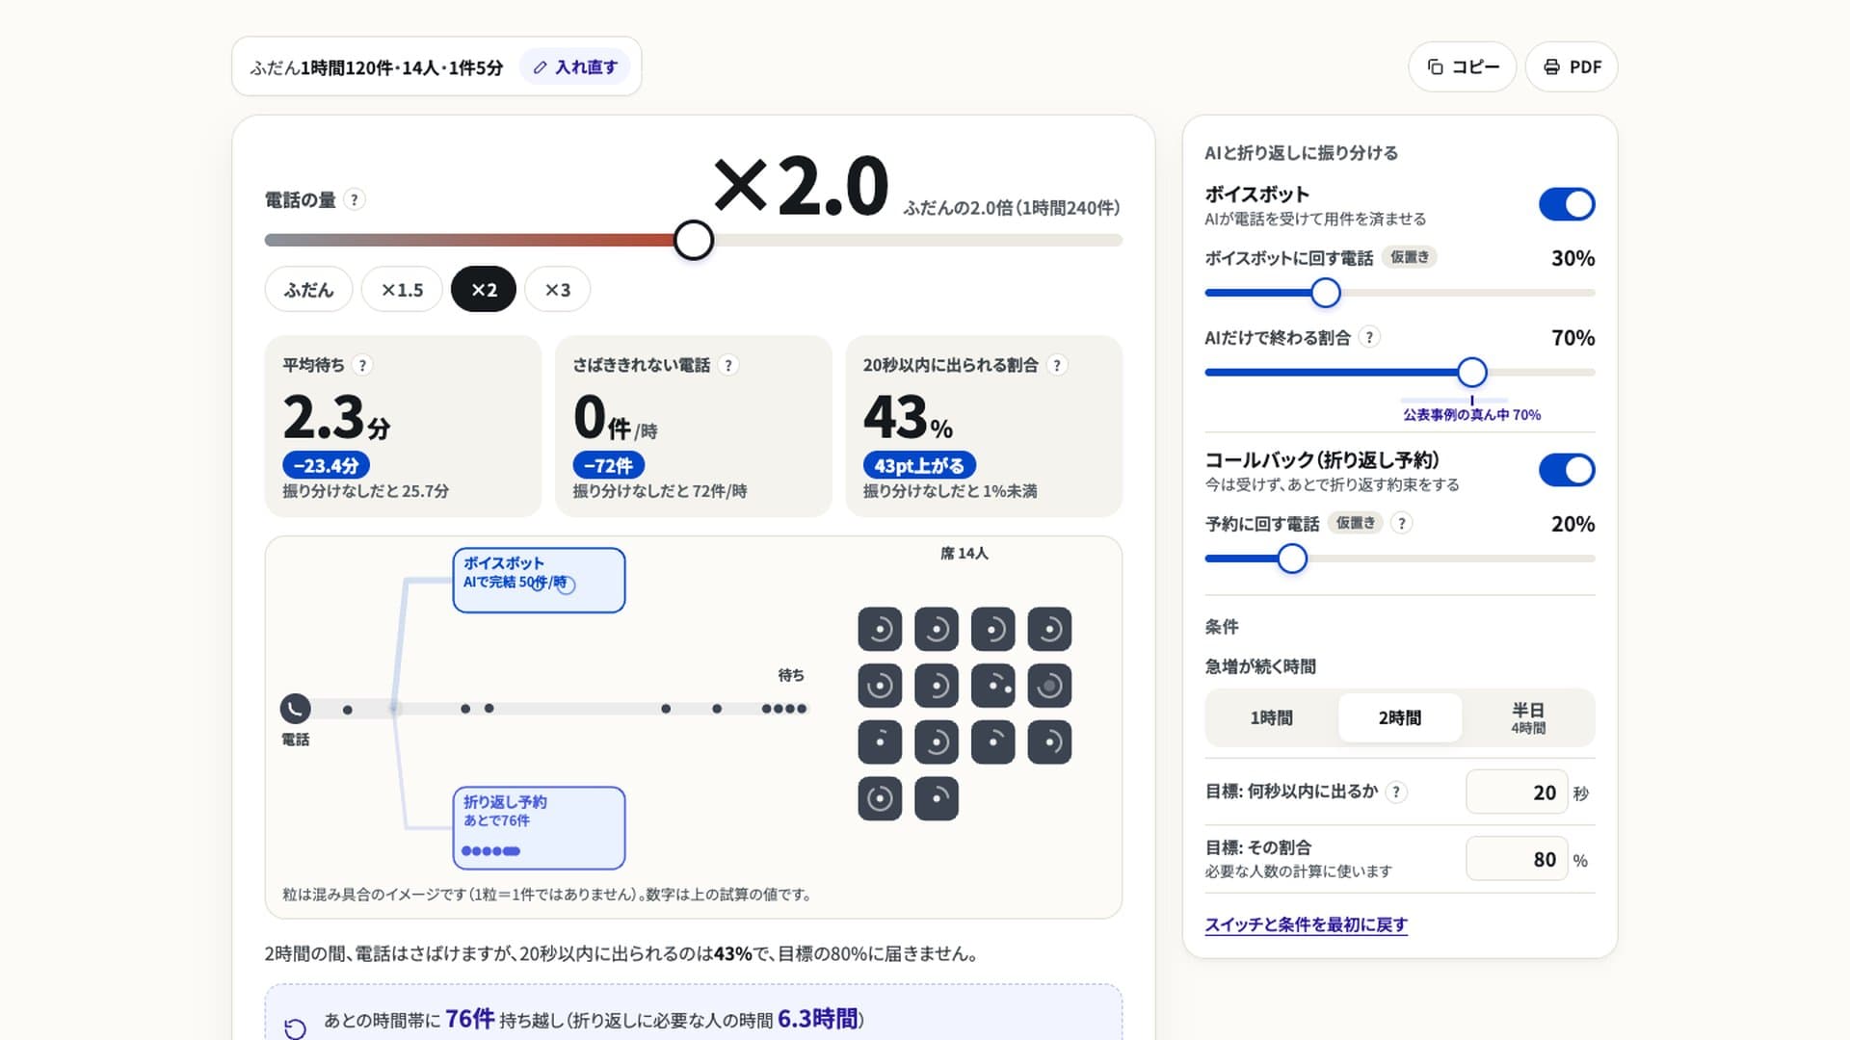Click the −23.4分 badge

326,465
